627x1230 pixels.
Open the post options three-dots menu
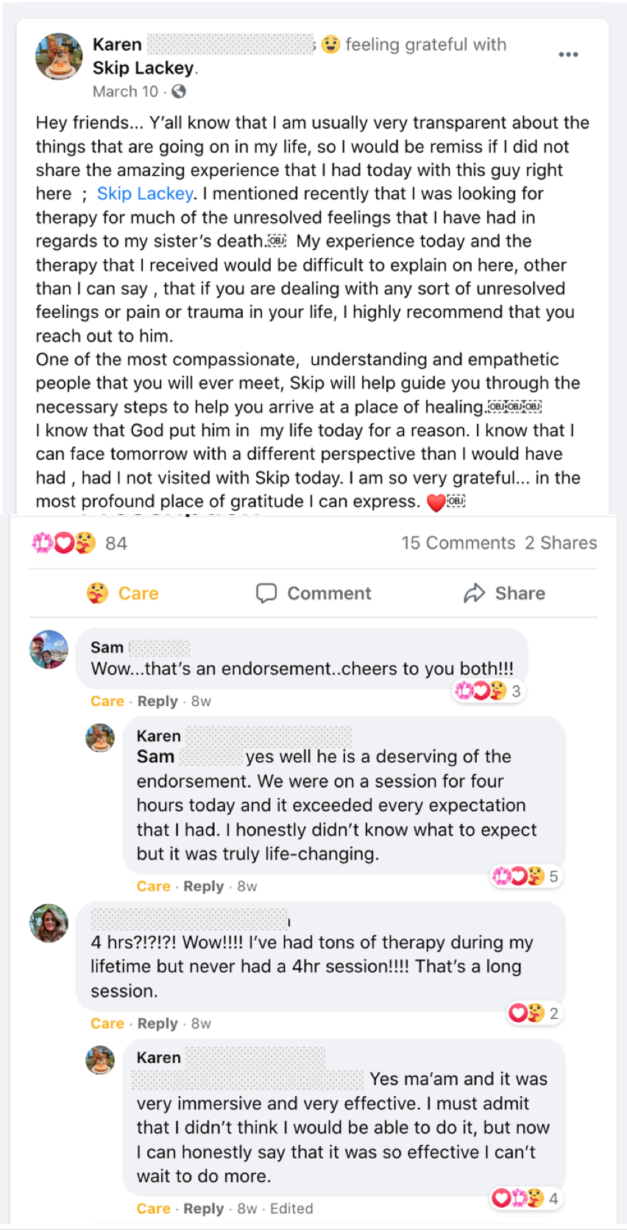[567, 54]
